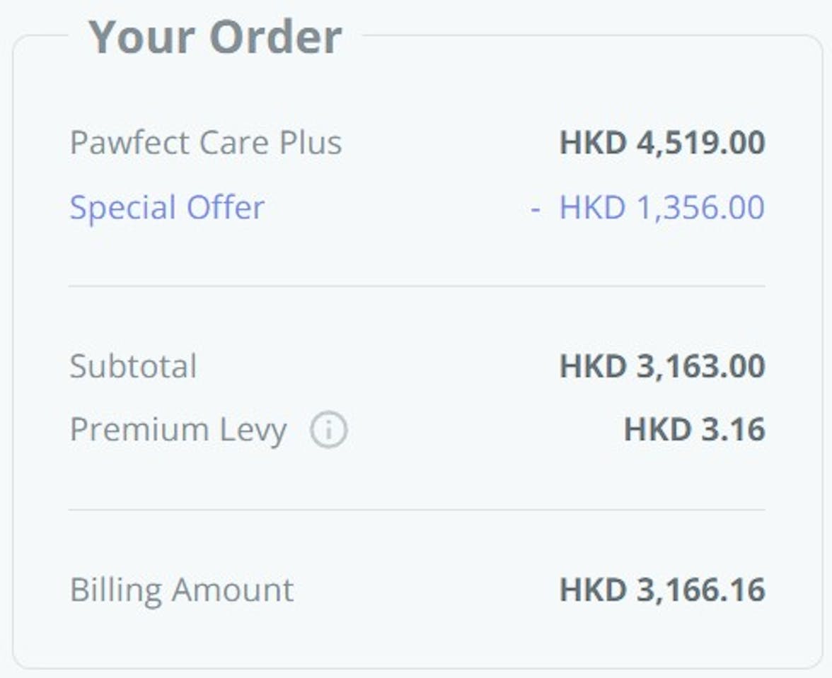Select the Pawfect Care Plus label
The width and height of the screenshot is (832, 678).
coord(206,143)
